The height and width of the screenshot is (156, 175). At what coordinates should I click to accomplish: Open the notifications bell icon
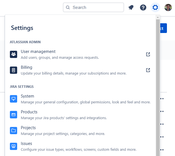pyautogui.click(x=131, y=7)
